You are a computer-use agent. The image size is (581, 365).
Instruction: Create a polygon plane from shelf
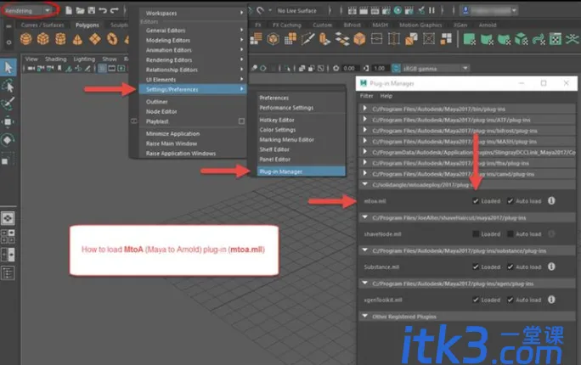95,39
